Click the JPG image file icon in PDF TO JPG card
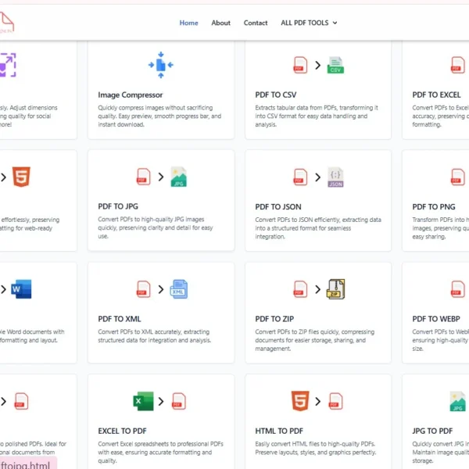 coord(178,177)
